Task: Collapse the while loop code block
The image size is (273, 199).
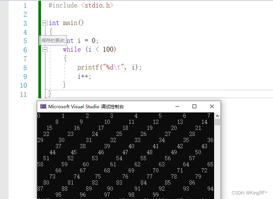Action: (x=45, y=50)
